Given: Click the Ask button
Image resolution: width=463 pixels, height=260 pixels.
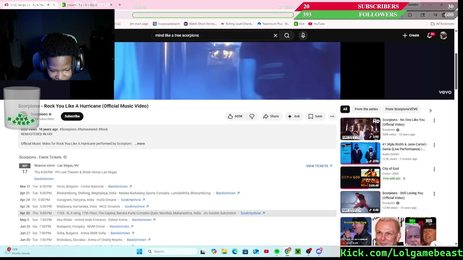Looking at the screenshot, I should click(293, 116).
